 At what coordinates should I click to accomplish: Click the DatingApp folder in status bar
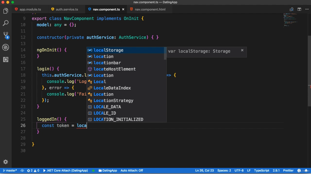[x=108, y=171]
